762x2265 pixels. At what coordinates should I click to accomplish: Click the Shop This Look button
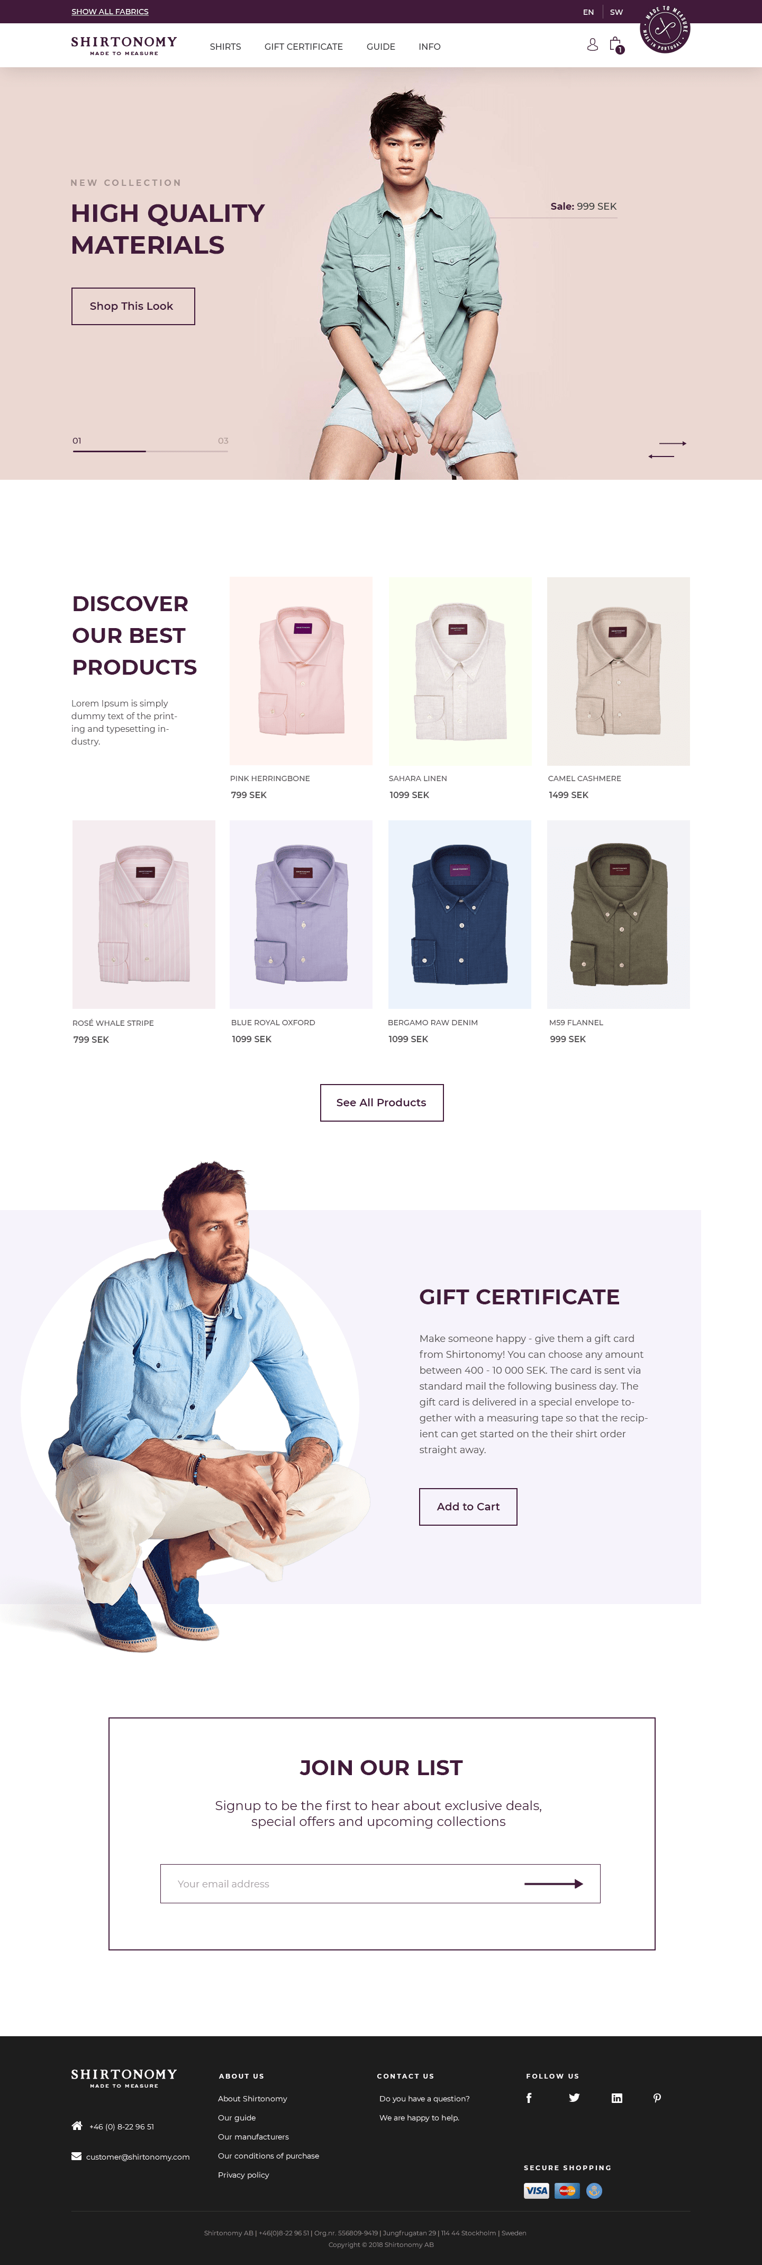133,306
